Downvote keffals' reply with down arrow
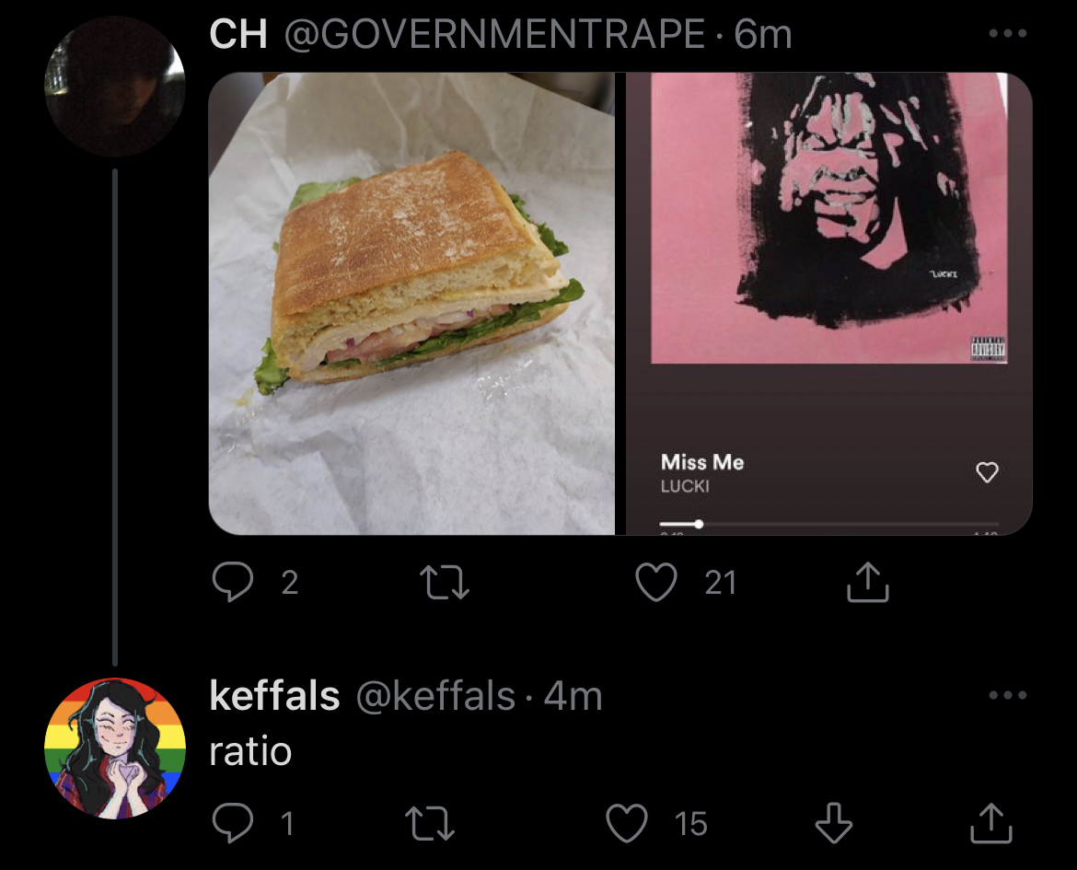The width and height of the screenshot is (1077, 870). [x=834, y=822]
